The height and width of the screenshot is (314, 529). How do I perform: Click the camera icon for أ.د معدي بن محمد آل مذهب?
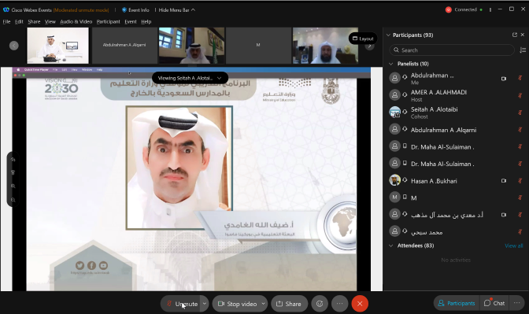click(504, 215)
